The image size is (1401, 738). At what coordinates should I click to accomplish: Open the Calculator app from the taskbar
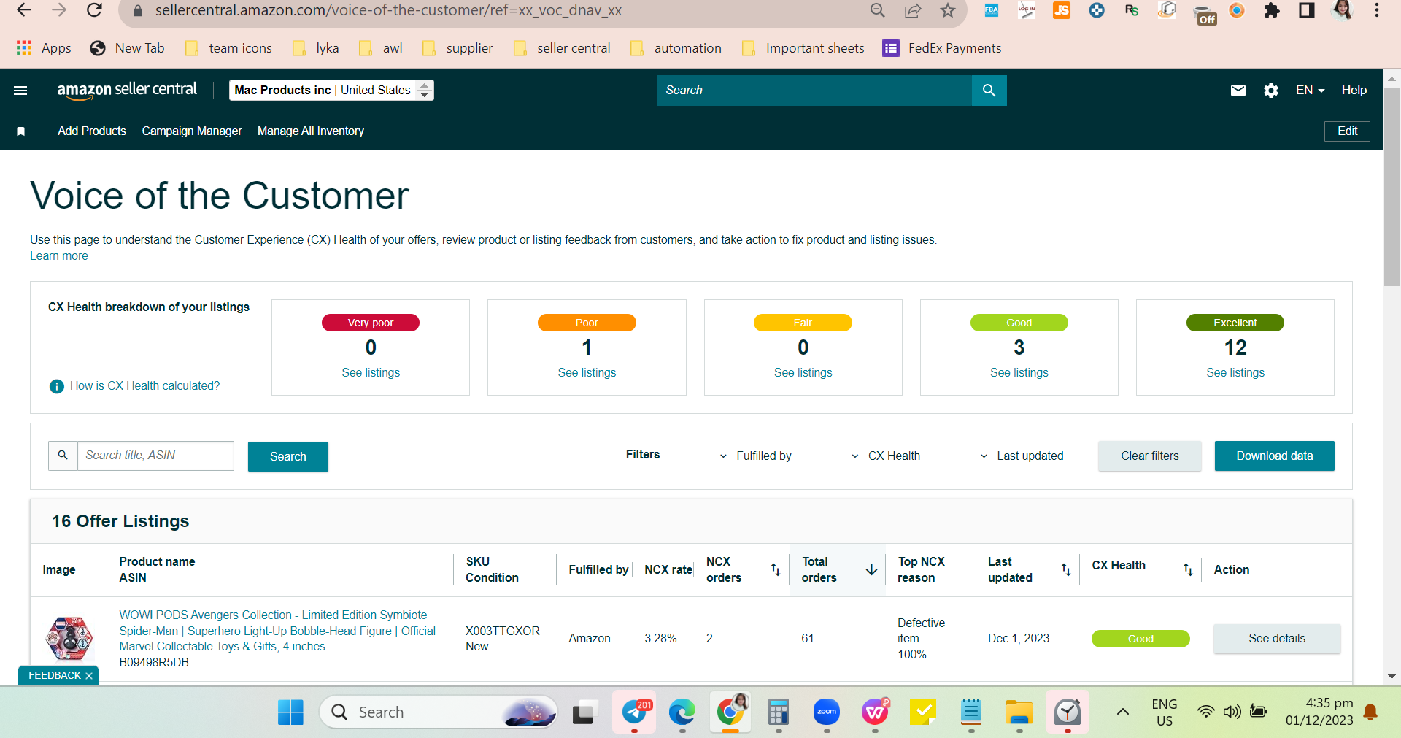[779, 712]
